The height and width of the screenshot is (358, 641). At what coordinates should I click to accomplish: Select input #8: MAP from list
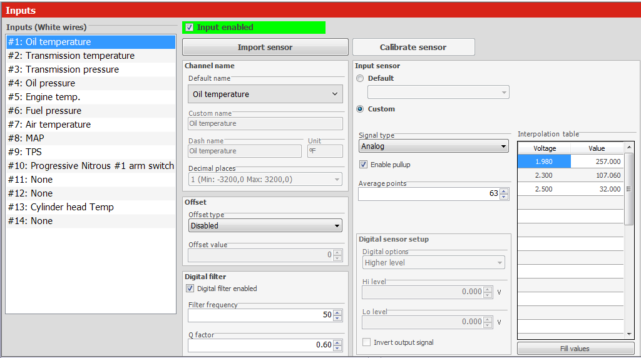click(x=35, y=138)
